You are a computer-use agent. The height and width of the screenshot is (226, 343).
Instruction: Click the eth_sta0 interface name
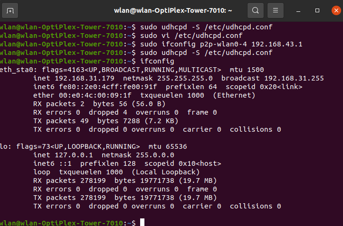[x=18, y=70]
